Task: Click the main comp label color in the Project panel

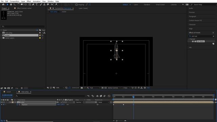Action: click(40, 33)
